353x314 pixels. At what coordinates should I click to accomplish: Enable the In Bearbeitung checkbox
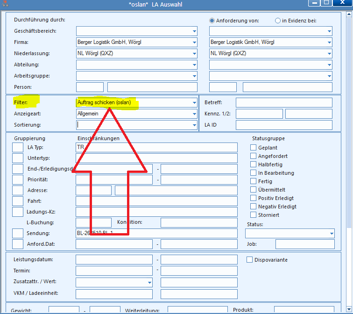click(253, 173)
